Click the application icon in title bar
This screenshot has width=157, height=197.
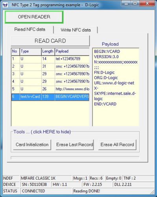(5, 5)
